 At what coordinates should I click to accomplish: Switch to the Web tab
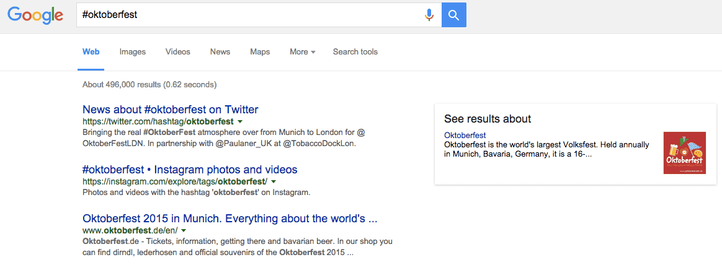[91, 52]
